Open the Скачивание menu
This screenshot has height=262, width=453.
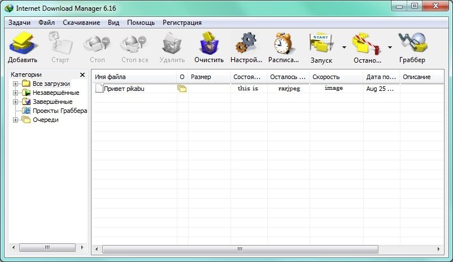coord(81,23)
